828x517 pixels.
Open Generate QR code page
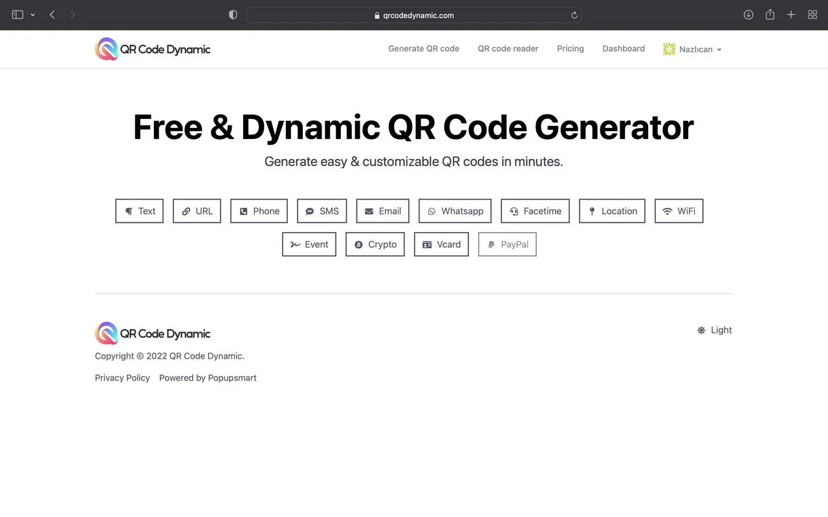pos(424,48)
